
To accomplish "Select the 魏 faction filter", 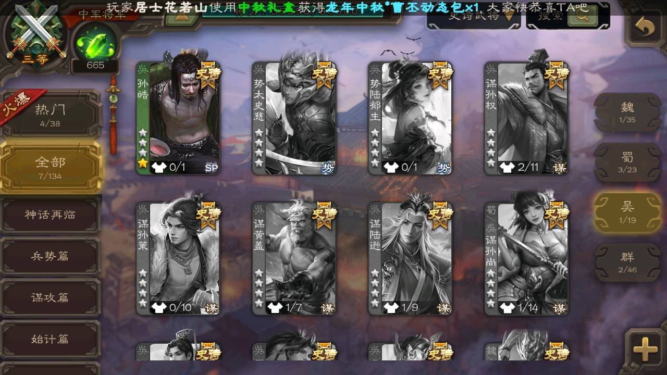I will [627, 112].
